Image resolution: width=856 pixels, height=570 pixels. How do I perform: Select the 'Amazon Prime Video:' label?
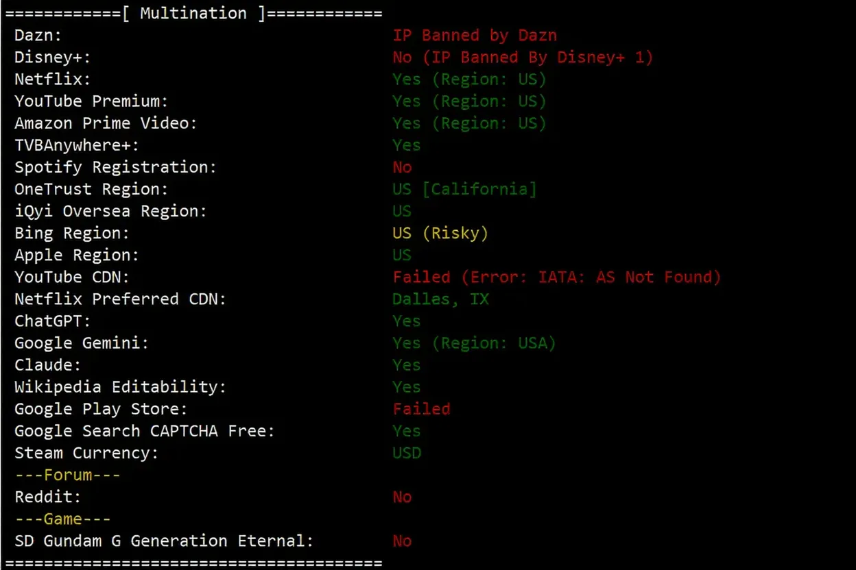point(106,123)
